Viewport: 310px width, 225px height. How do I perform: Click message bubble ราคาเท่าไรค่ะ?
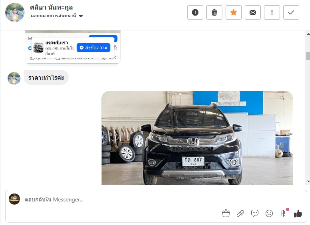[46, 78]
